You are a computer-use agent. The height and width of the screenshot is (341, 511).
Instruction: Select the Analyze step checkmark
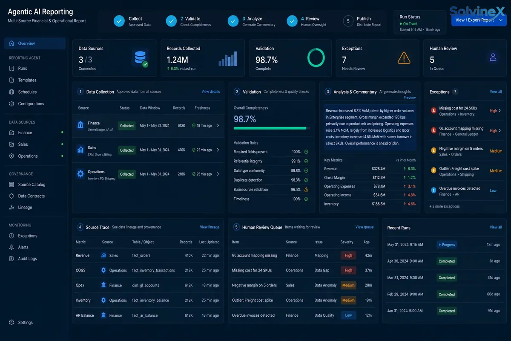[233, 21]
